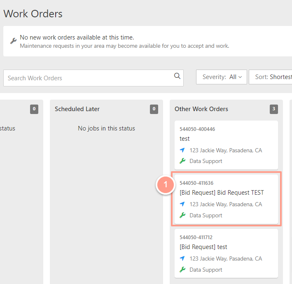Click green wrench icon on work order 544050-411636
Screen dimensions: 292x284
[x=182, y=215]
